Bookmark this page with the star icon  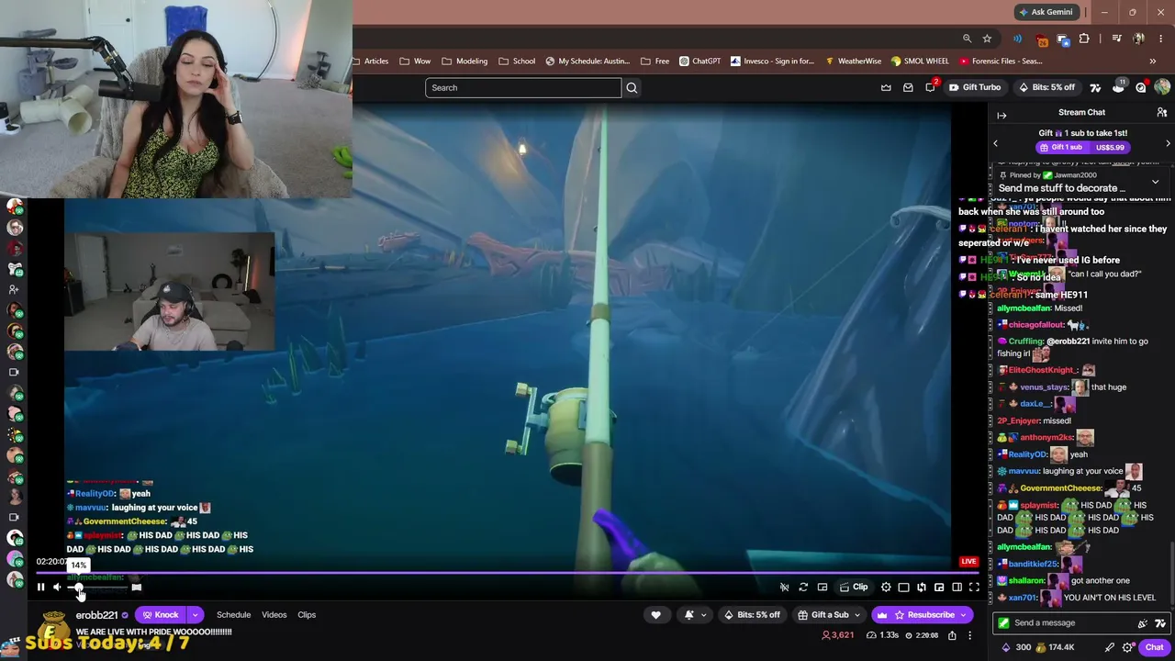coord(987,39)
